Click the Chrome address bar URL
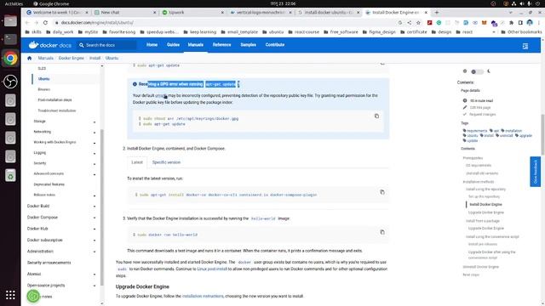This screenshot has width=545, height=306. (x=97, y=23)
